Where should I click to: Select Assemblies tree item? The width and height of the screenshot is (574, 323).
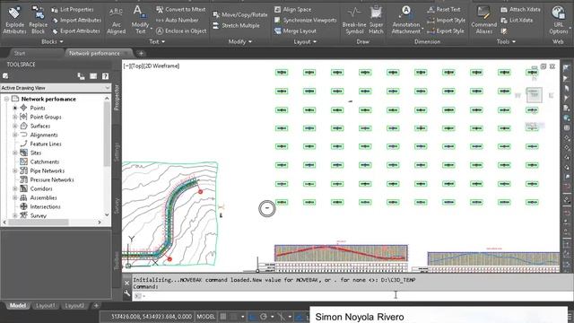(43, 197)
